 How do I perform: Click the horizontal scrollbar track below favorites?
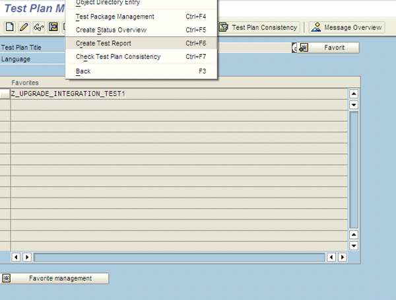coord(178,257)
